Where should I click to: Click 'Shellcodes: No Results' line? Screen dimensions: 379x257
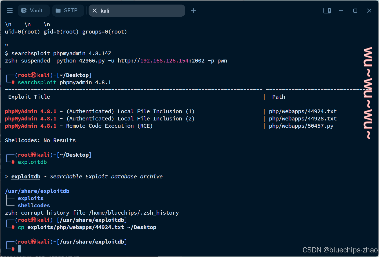coord(40,140)
